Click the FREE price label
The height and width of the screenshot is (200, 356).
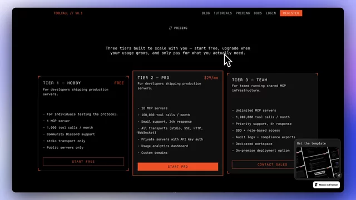tap(119, 83)
